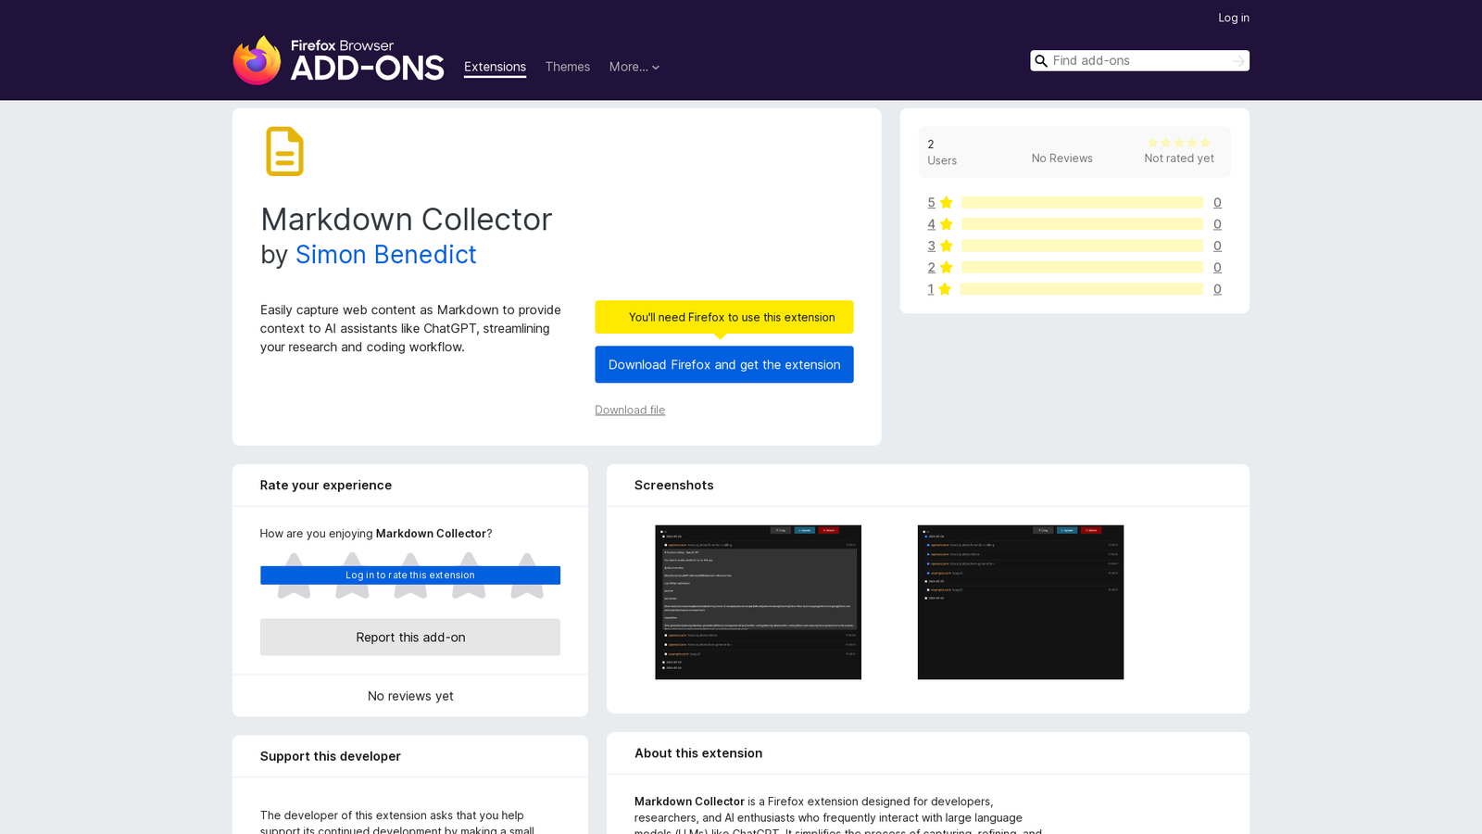This screenshot has height=834, width=1482.
Task: Click the 'No reviews yet' text
Action: [410, 696]
